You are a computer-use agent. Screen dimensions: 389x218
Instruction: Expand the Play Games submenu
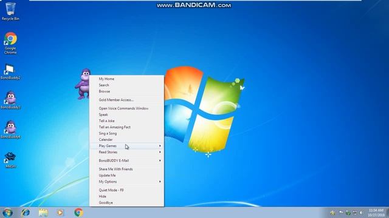[x=126, y=146]
